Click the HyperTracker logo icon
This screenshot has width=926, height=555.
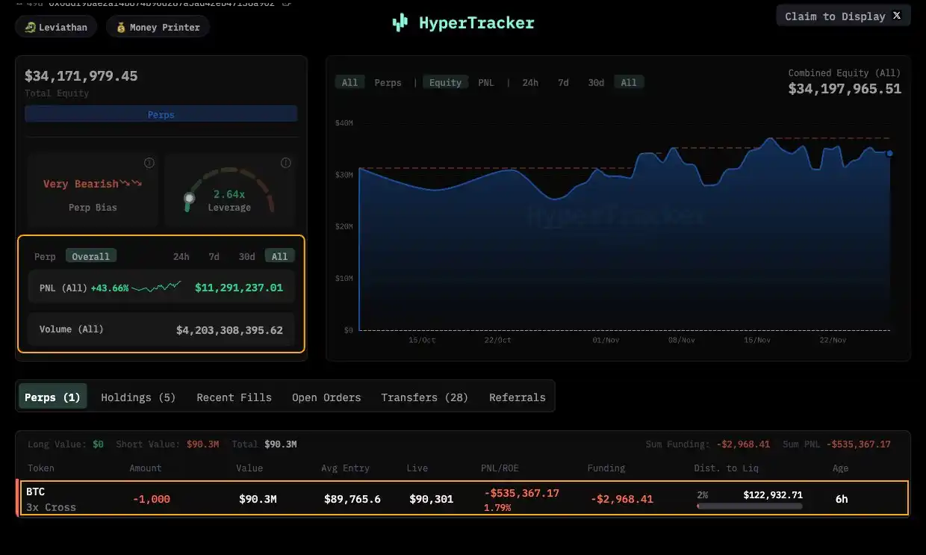click(400, 22)
